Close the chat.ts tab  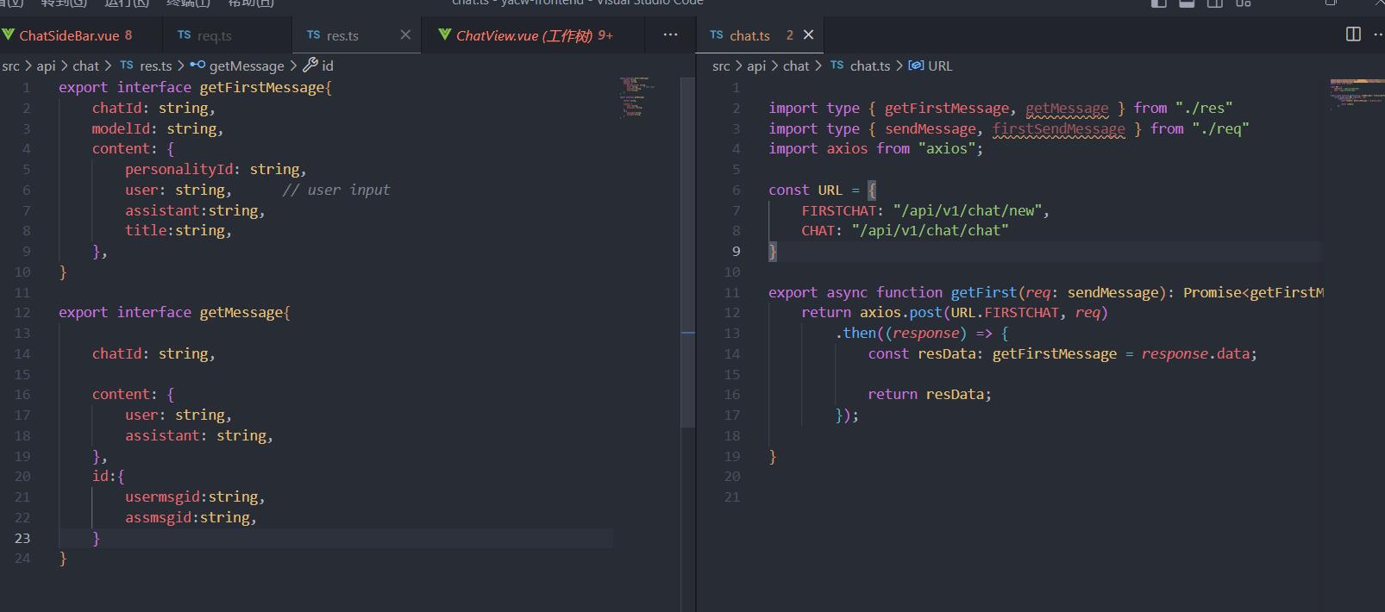tap(808, 34)
